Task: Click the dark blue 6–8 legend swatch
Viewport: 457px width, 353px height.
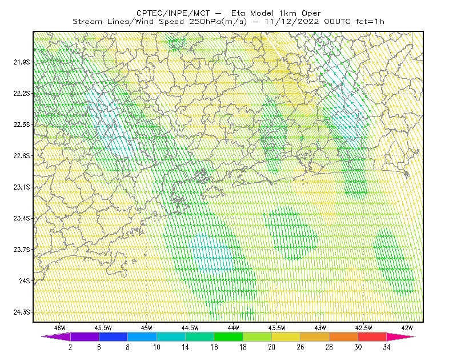Action: point(113,336)
